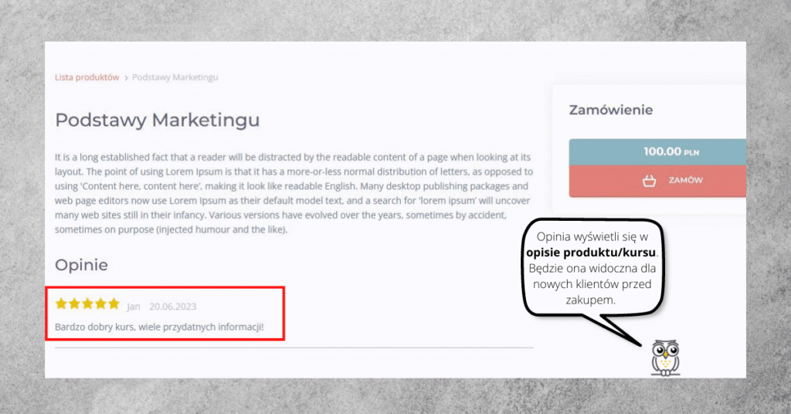
Task: Click the fifth yellow review star
Action: (114, 304)
